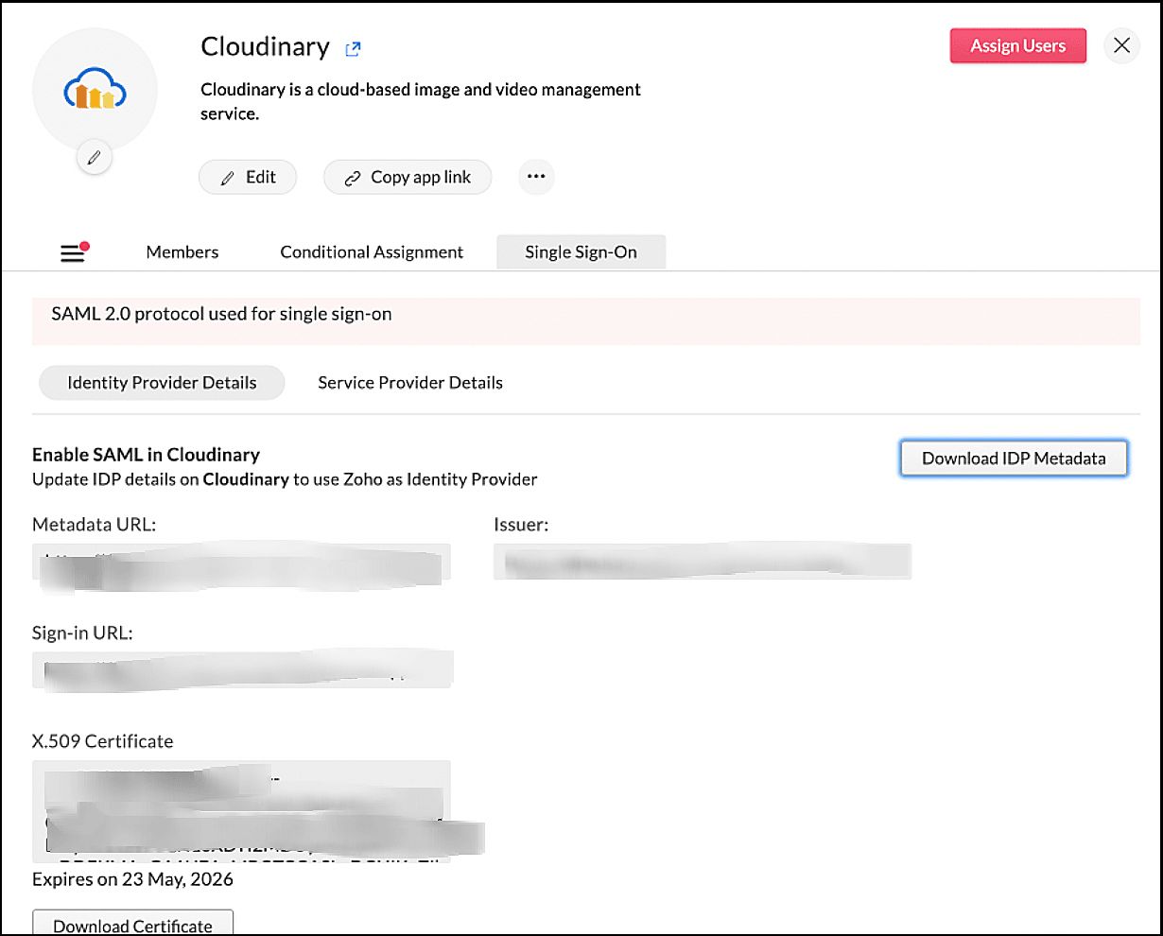The image size is (1163, 936).
Task: Click the pencil icon on app logo
Action: 94,158
